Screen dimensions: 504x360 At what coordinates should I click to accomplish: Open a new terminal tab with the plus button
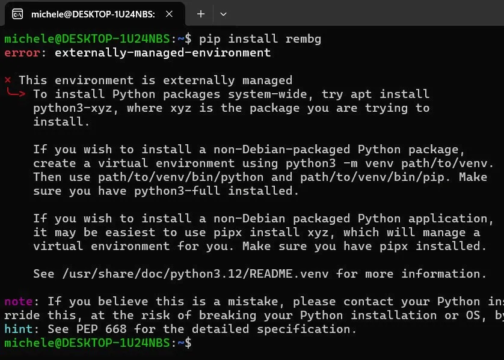[x=200, y=13]
